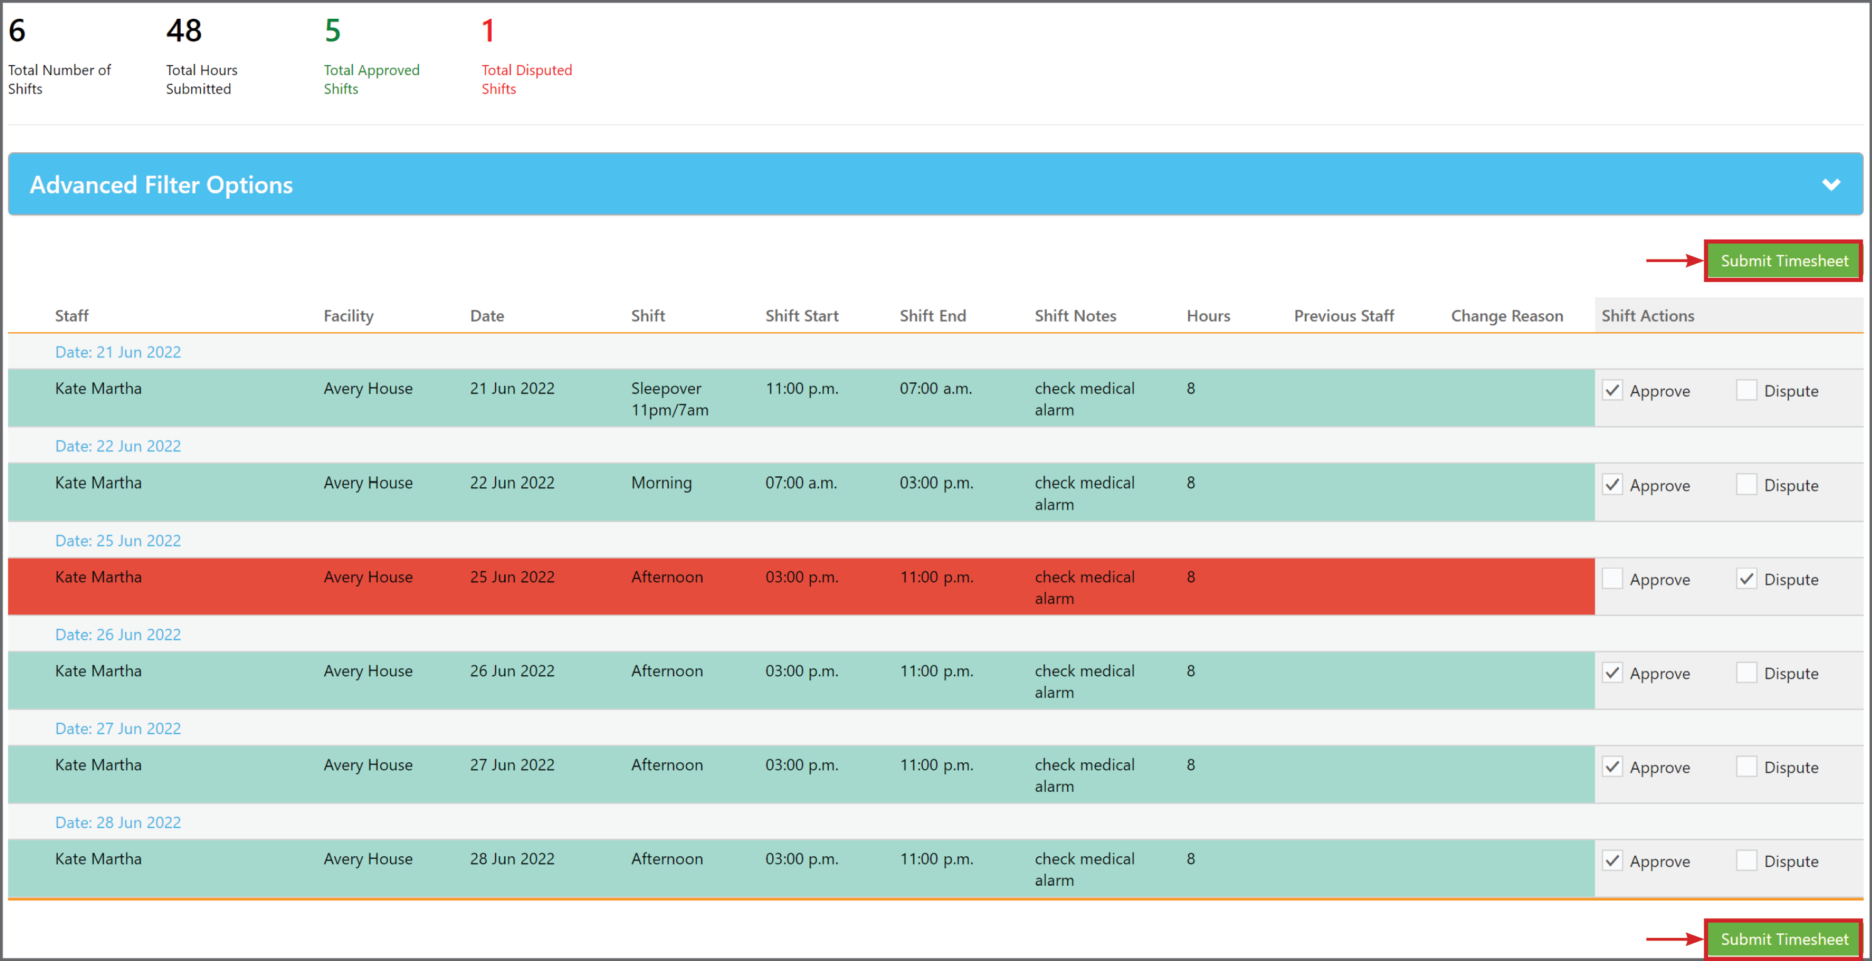This screenshot has width=1872, height=961.
Task: Check Dispute for the 22 Jun Morning shift
Action: [1747, 485]
